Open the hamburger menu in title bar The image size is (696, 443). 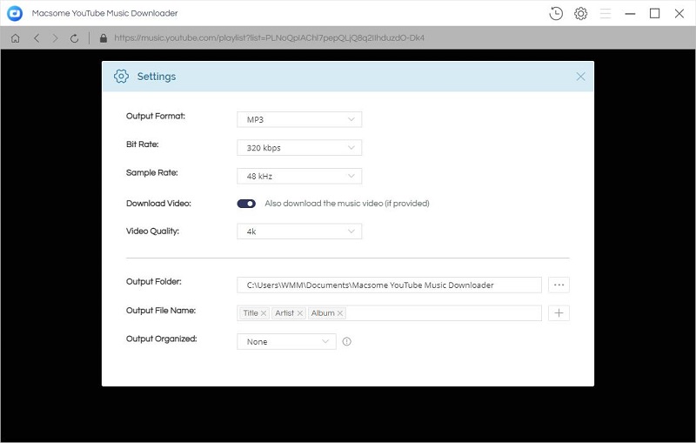pyautogui.click(x=606, y=13)
